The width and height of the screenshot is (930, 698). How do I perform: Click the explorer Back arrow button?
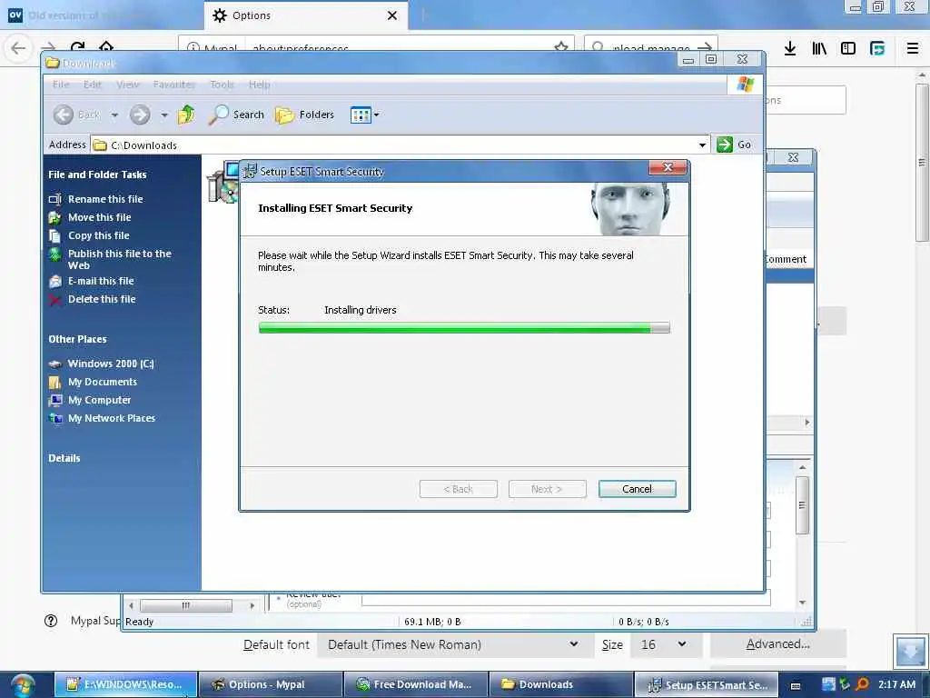coord(64,115)
